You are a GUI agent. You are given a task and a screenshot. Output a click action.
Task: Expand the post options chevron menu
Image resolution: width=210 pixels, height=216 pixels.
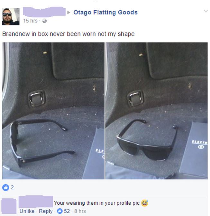206,11
